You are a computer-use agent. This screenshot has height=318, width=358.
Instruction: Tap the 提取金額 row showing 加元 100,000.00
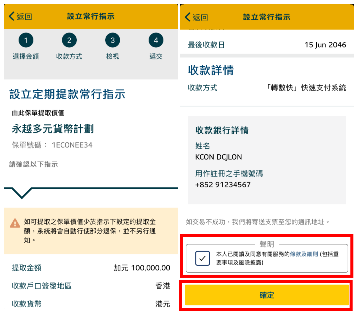tap(91, 268)
